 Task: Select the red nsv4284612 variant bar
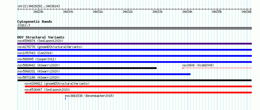click(138, 86)
